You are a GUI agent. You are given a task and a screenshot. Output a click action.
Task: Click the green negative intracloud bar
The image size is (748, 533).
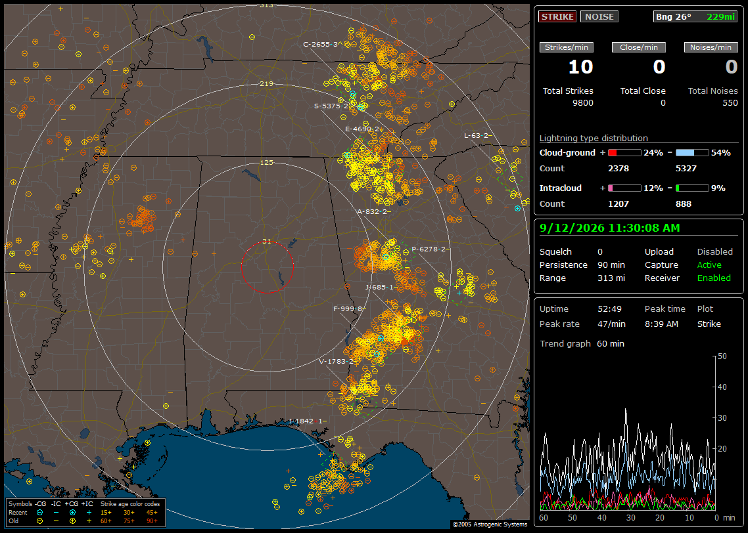[692, 188]
